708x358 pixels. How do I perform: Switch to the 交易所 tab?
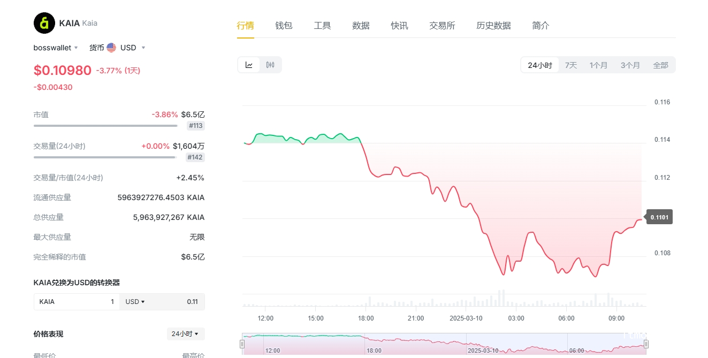pos(442,26)
